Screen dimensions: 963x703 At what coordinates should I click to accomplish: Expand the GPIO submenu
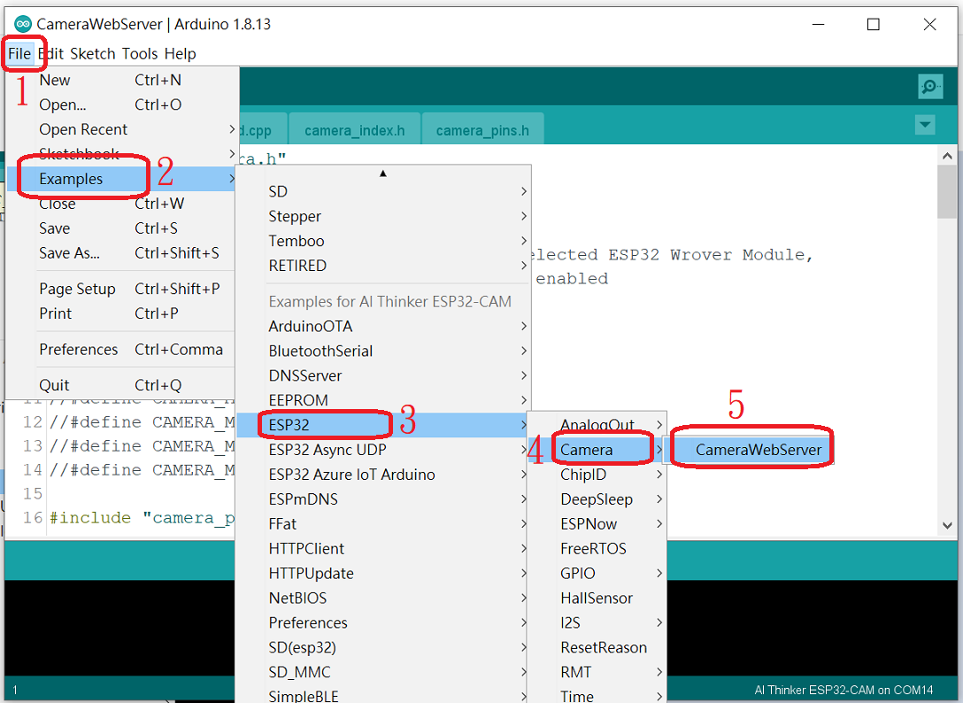pyautogui.click(x=597, y=573)
